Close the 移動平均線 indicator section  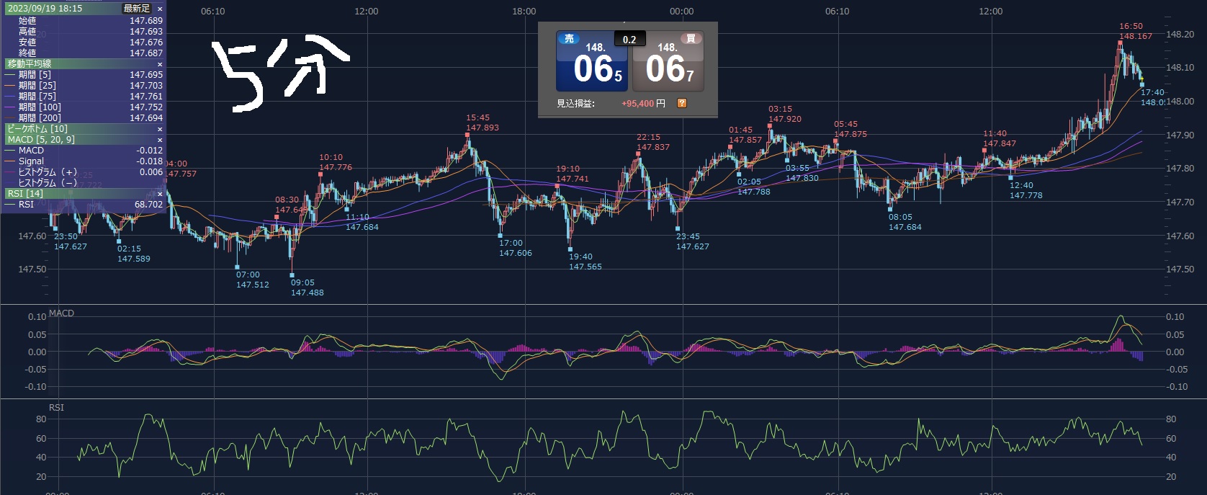(160, 64)
